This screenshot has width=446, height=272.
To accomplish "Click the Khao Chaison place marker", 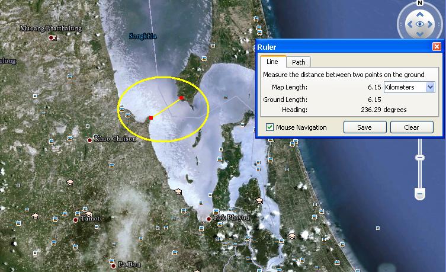I will coord(90,140).
